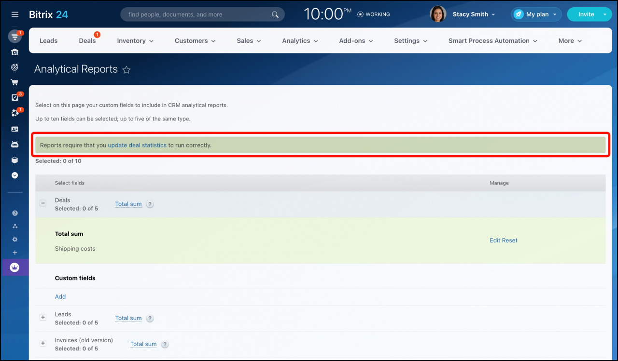The width and height of the screenshot is (618, 361).
Task: Click the Selected: 0 of 10 text
Action: click(58, 161)
